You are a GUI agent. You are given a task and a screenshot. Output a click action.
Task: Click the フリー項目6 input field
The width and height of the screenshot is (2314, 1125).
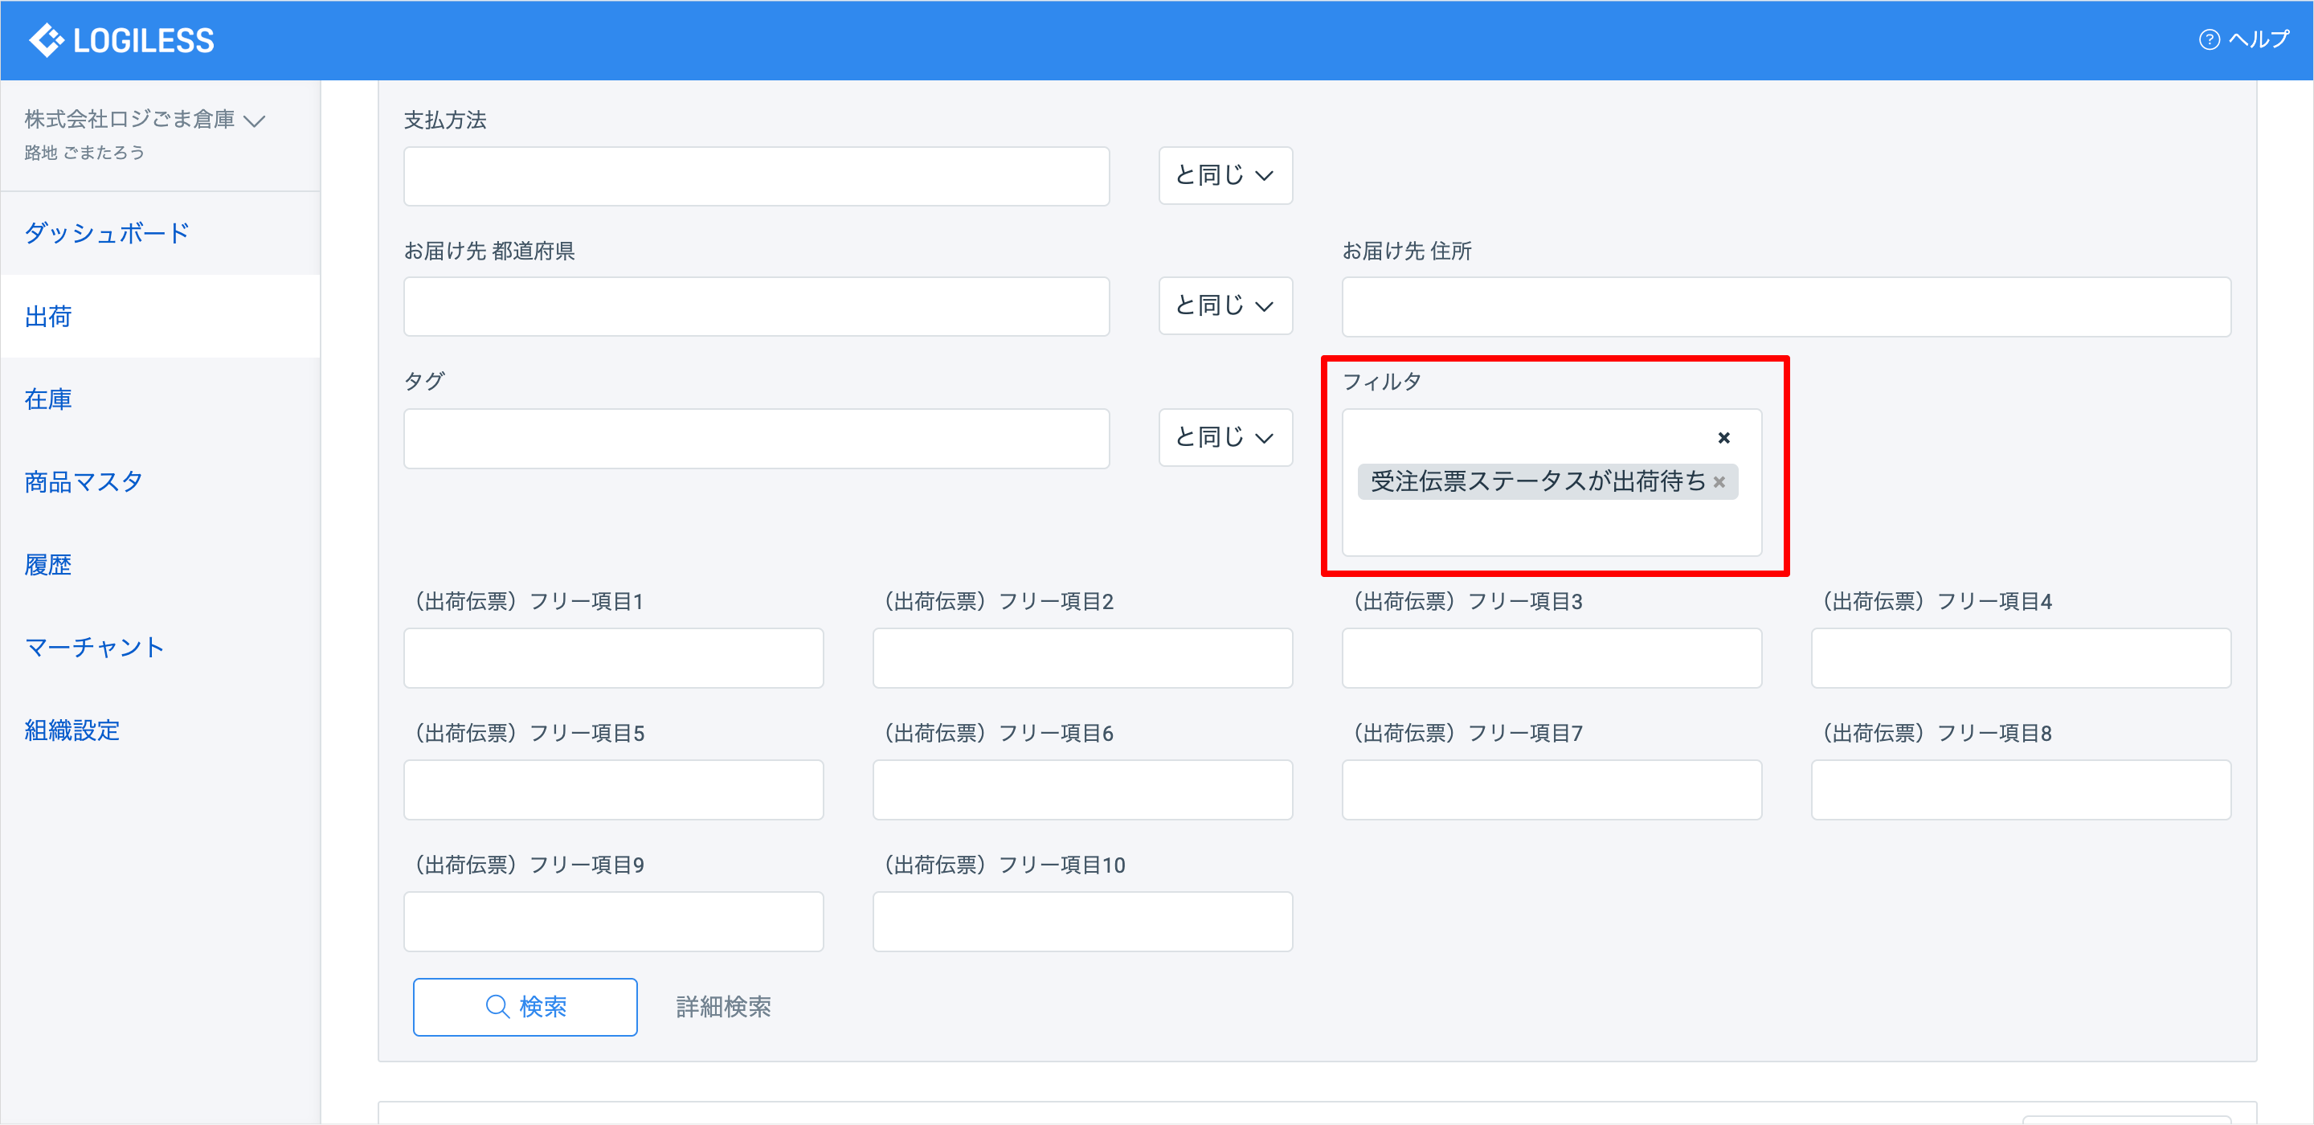click(x=1082, y=790)
